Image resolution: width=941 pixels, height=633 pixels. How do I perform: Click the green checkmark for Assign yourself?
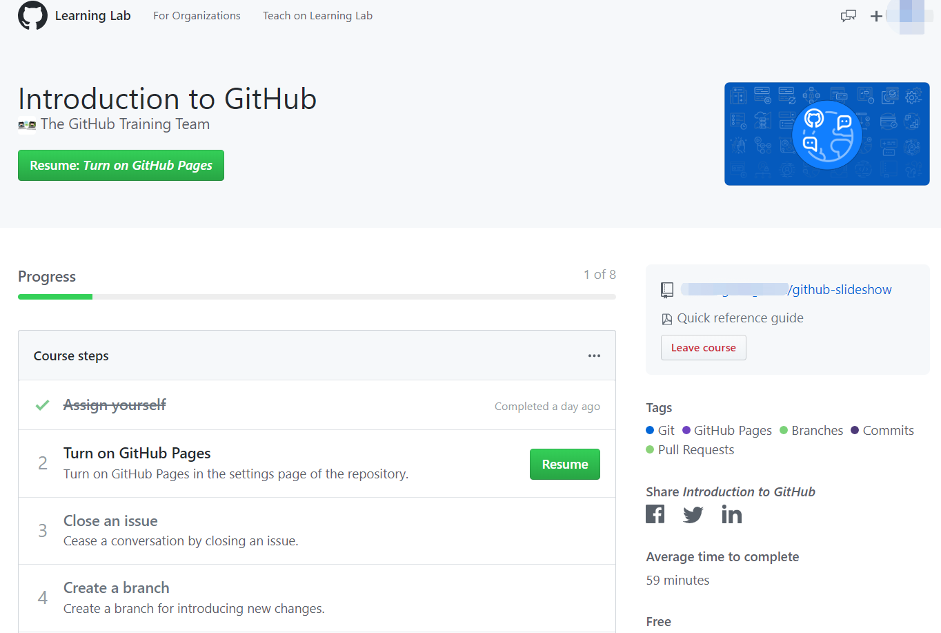coord(42,405)
